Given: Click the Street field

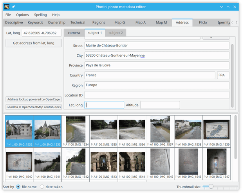Looking at the screenshot, I should pos(157,46).
